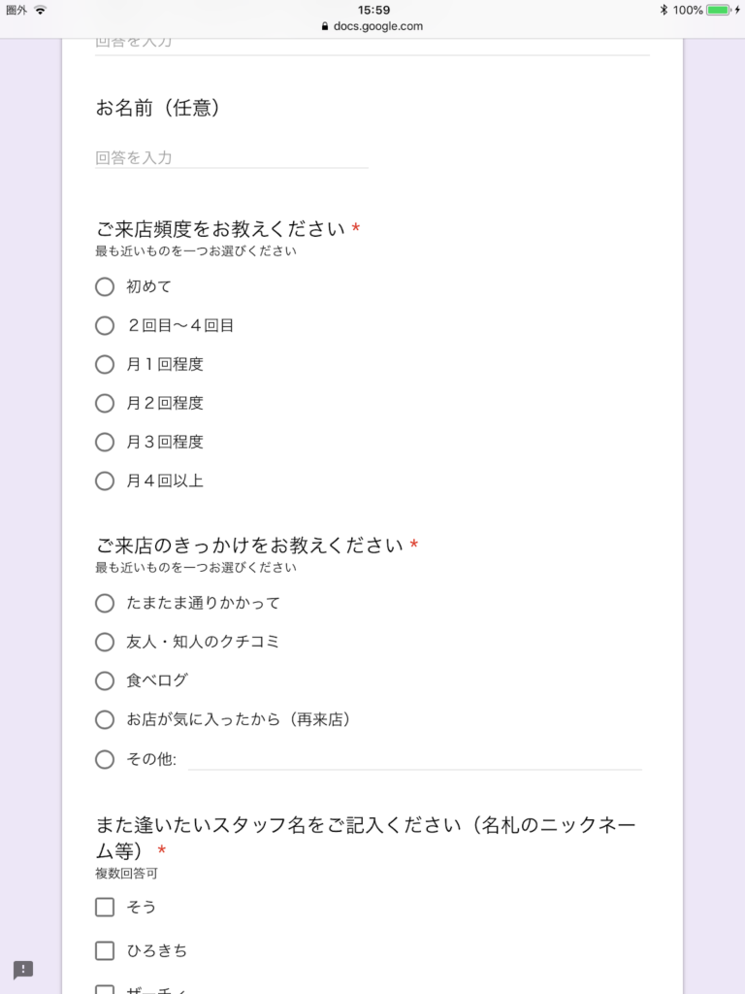Select the 初めて visit frequency option
Screen dimensions: 745x994
pos(105,286)
